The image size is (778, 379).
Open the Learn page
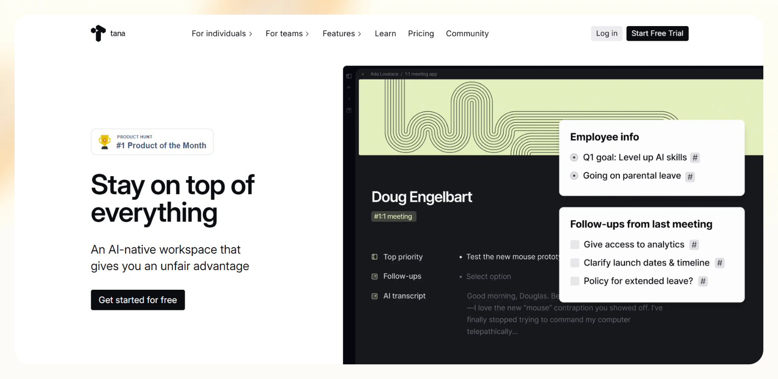click(385, 33)
